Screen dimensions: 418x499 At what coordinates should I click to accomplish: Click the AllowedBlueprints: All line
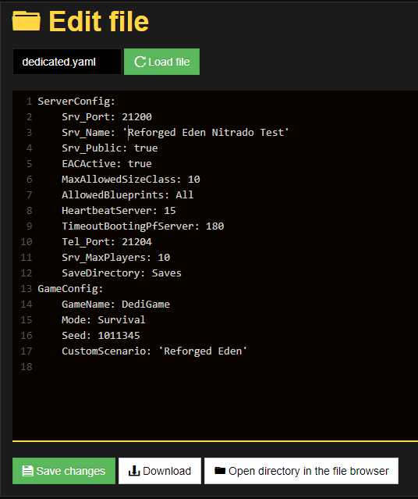click(127, 194)
